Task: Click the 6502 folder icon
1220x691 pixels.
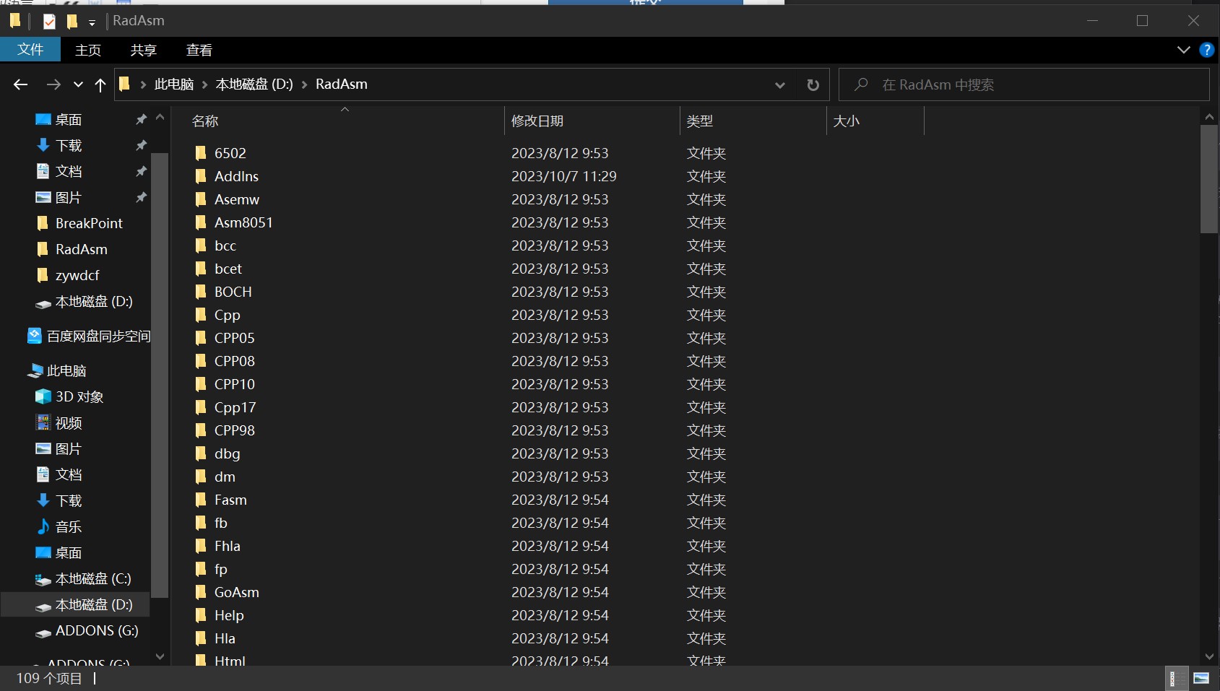Action: (201, 153)
